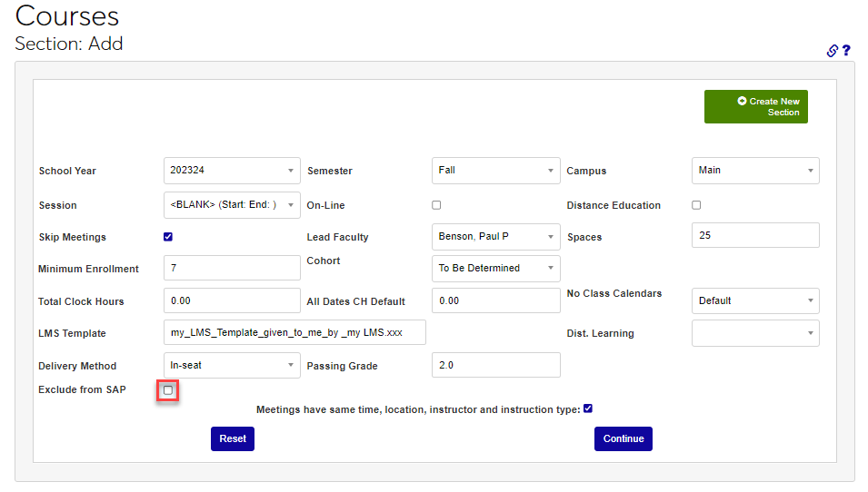Click the link chain icon
The height and width of the screenshot is (492, 868).
pyautogui.click(x=832, y=51)
